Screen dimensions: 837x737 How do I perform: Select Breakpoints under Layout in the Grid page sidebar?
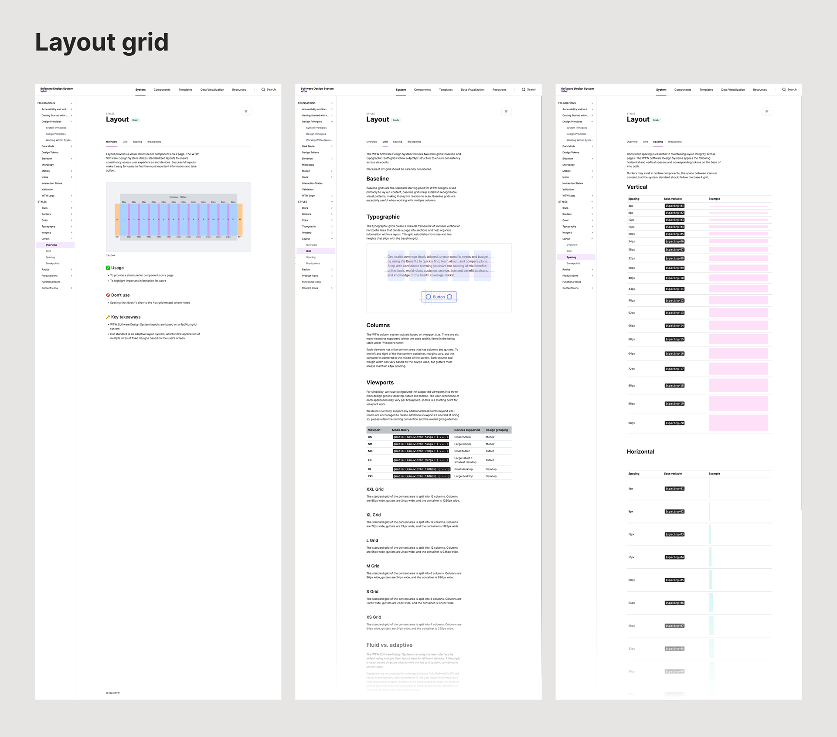click(x=313, y=263)
